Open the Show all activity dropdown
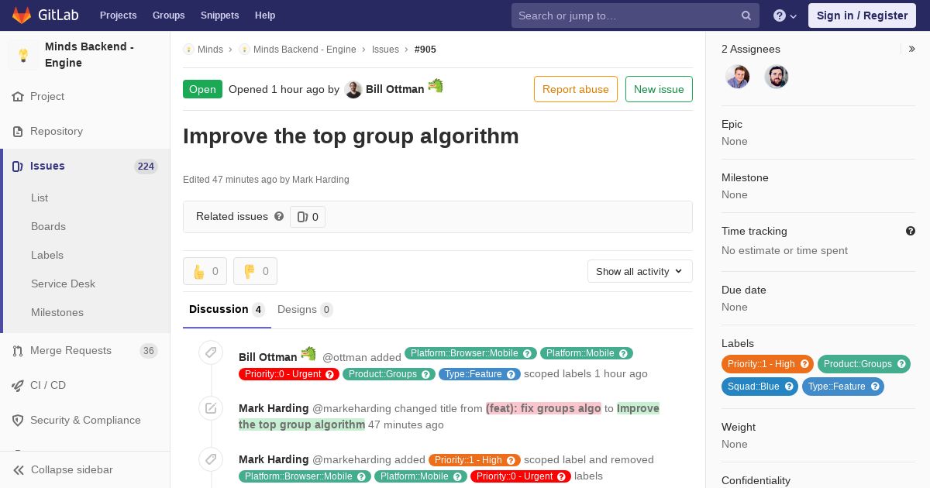 click(639, 271)
